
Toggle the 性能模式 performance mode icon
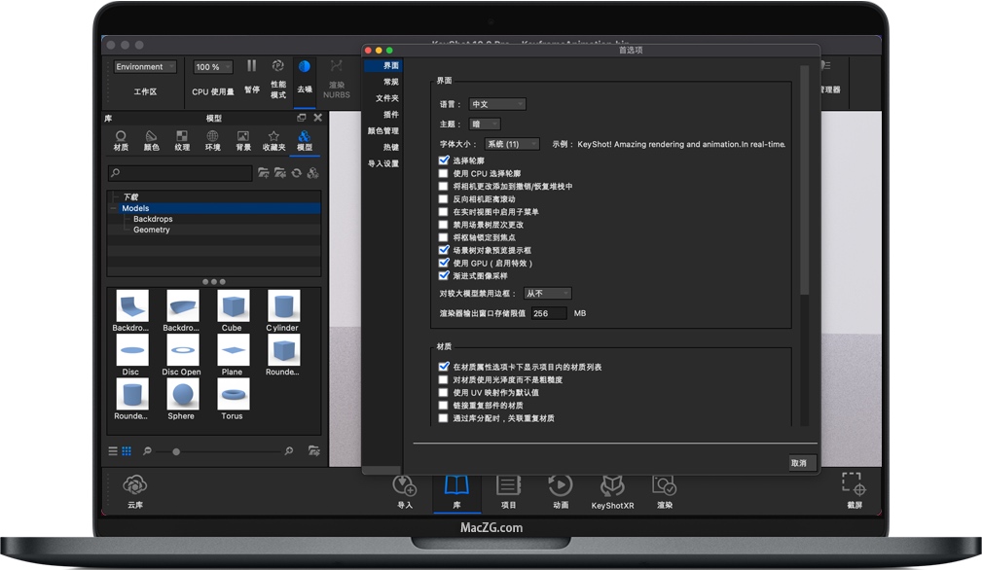tap(278, 67)
